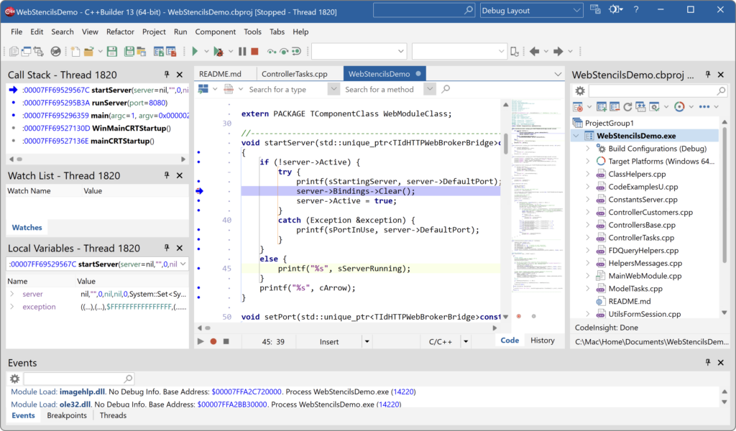Pin the Local Variables panel

click(x=167, y=248)
